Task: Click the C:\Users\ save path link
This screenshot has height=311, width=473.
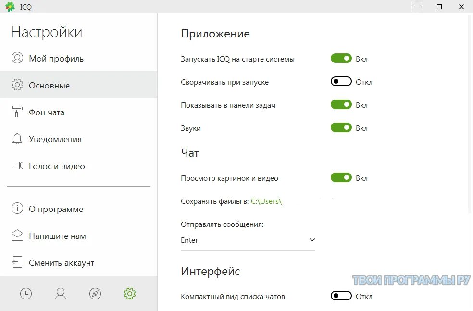Action: [266, 201]
